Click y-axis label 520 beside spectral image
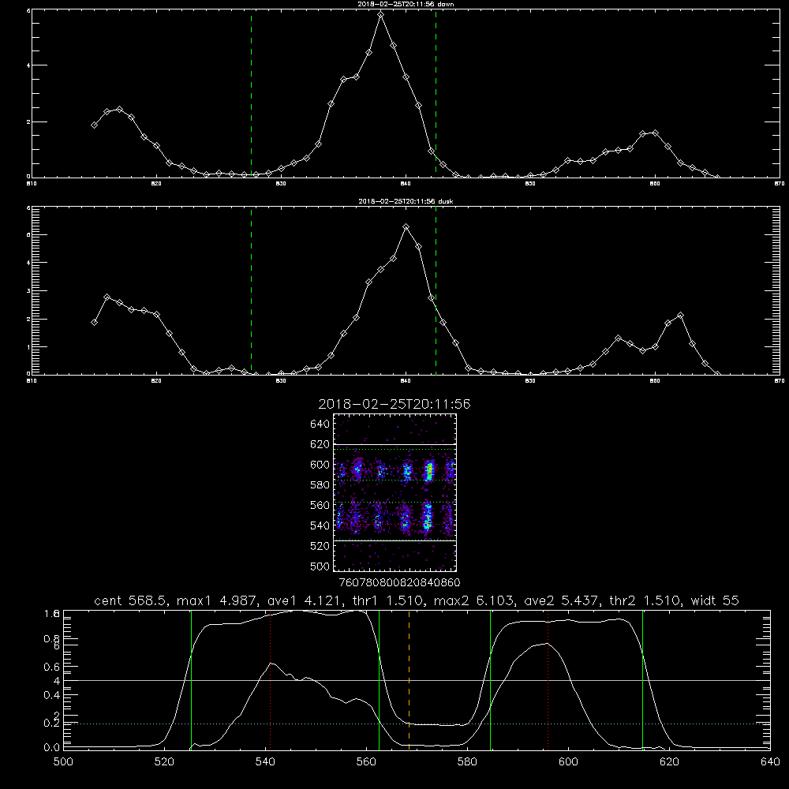Image resolution: width=789 pixels, height=789 pixels. click(x=320, y=546)
